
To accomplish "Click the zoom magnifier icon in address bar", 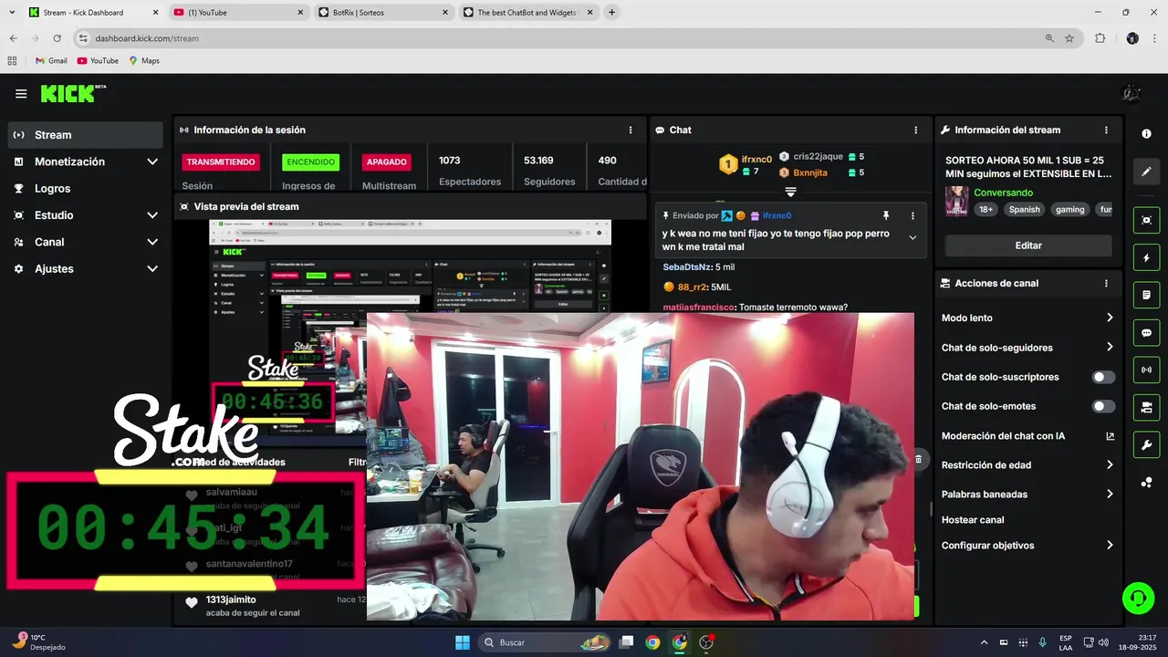I will point(1049,38).
